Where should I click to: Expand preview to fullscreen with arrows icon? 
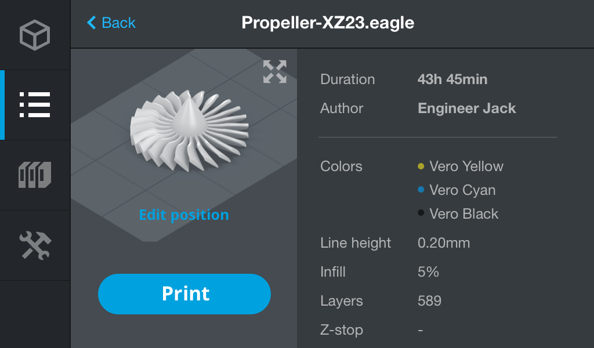pyautogui.click(x=274, y=71)
